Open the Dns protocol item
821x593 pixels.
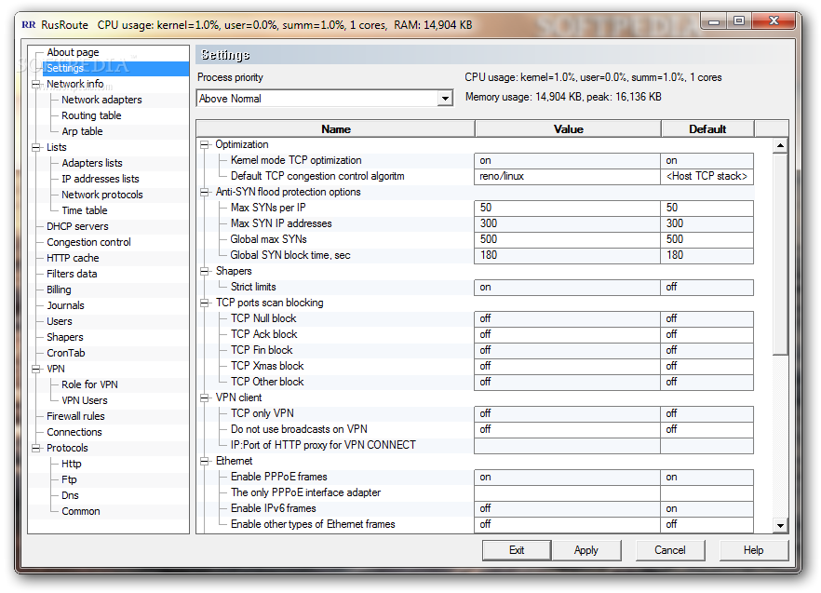[x=70, y=495]
